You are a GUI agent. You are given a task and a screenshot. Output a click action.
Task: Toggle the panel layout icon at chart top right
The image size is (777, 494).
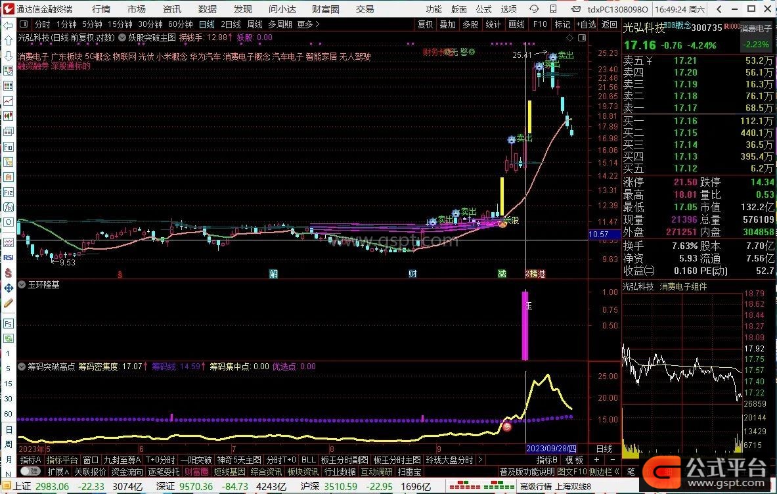(x=582, y=37)
